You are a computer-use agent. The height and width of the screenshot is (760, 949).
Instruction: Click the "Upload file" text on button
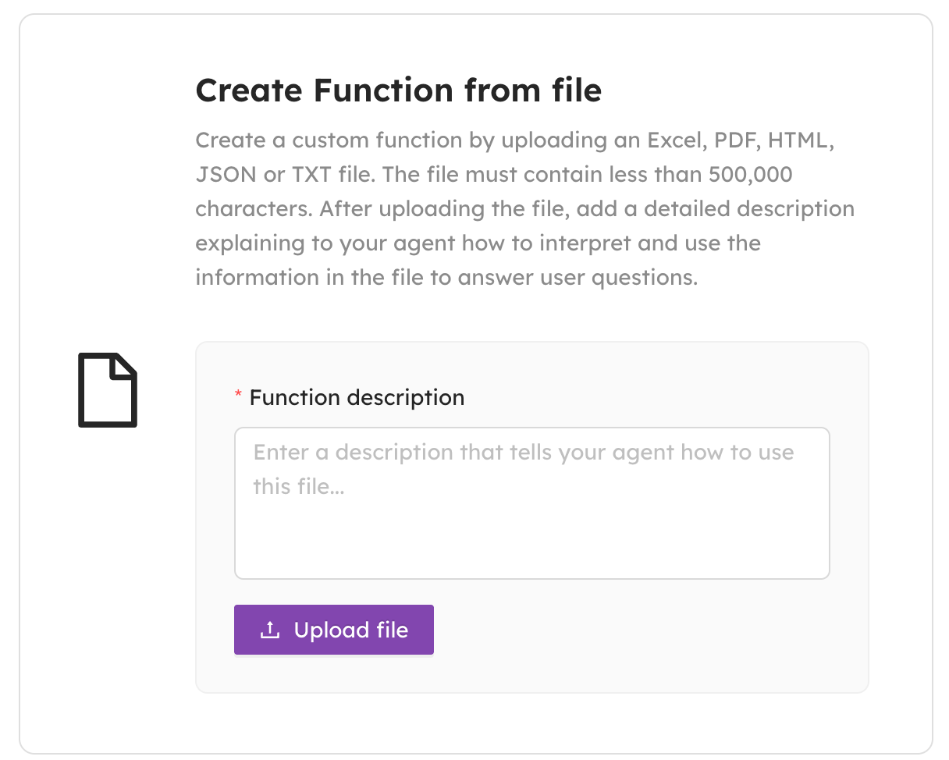[x=351, y=630]
